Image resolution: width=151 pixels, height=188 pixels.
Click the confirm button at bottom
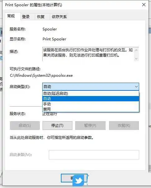click(x=74, y=178)
